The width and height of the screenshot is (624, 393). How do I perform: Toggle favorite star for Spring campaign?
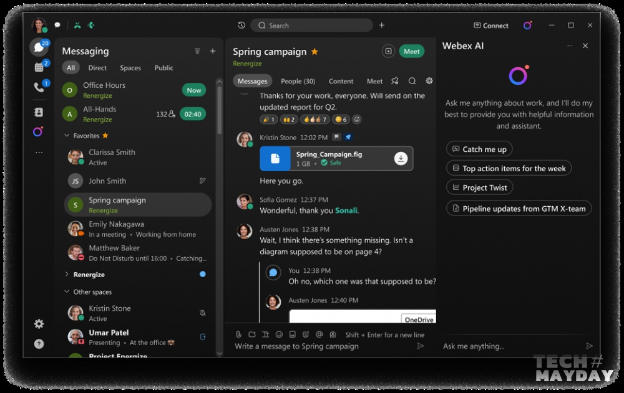[x=314, y=52]
